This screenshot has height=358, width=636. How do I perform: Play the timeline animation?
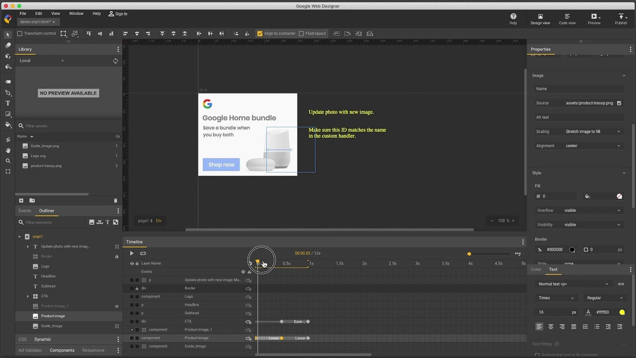(132, 254)
